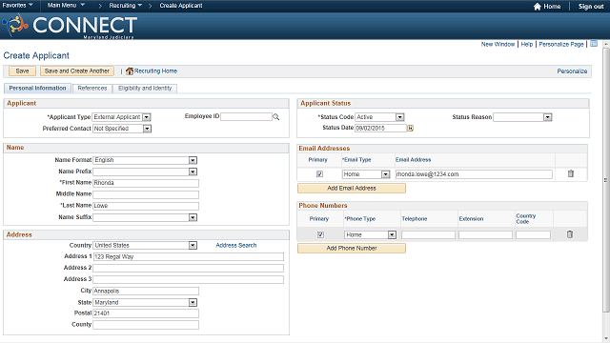Toggle the Primary email checkbox

coord(319,174)
